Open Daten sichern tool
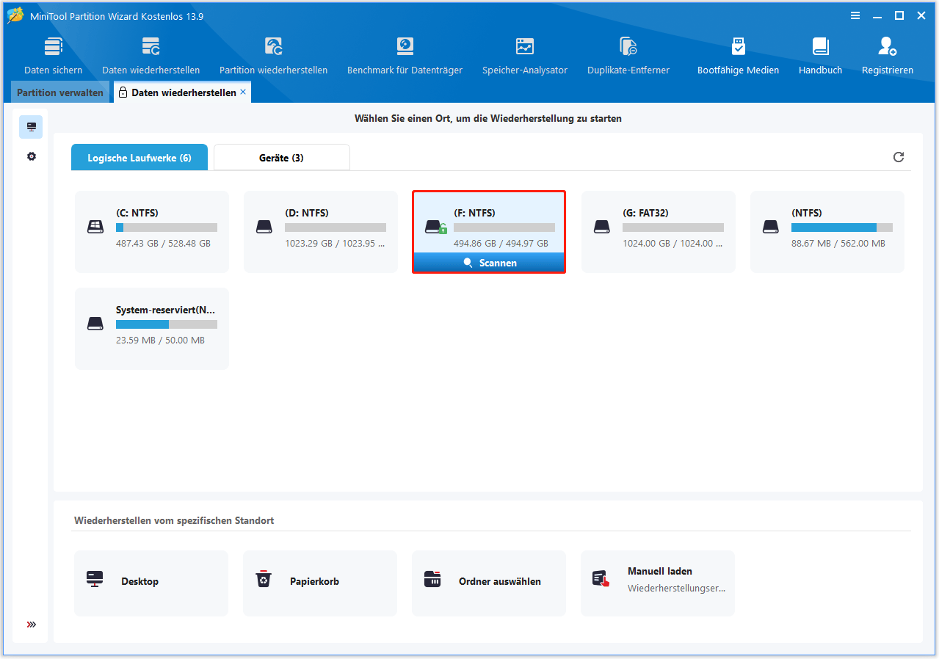 [x=53, y=57]
